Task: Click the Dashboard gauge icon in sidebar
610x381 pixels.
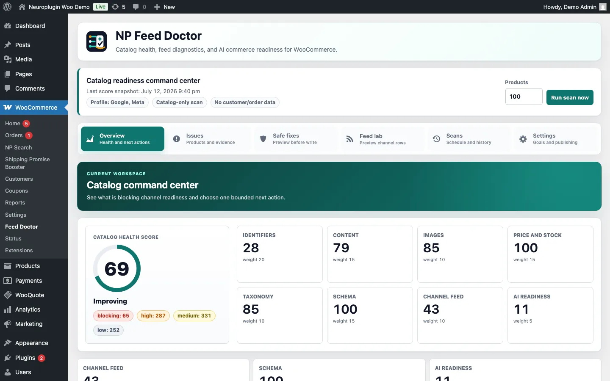Action: [x=8, y=26]
